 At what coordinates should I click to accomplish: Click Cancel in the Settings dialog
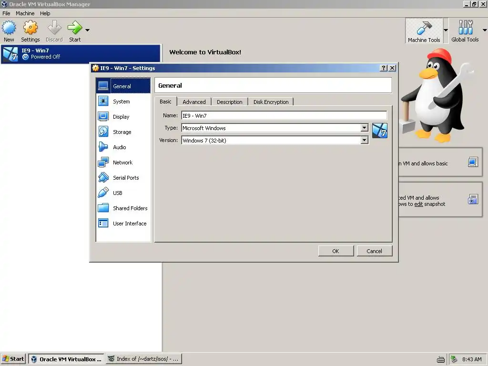point(375,251)
